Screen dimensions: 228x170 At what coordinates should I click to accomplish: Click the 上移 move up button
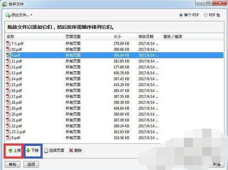14,151
